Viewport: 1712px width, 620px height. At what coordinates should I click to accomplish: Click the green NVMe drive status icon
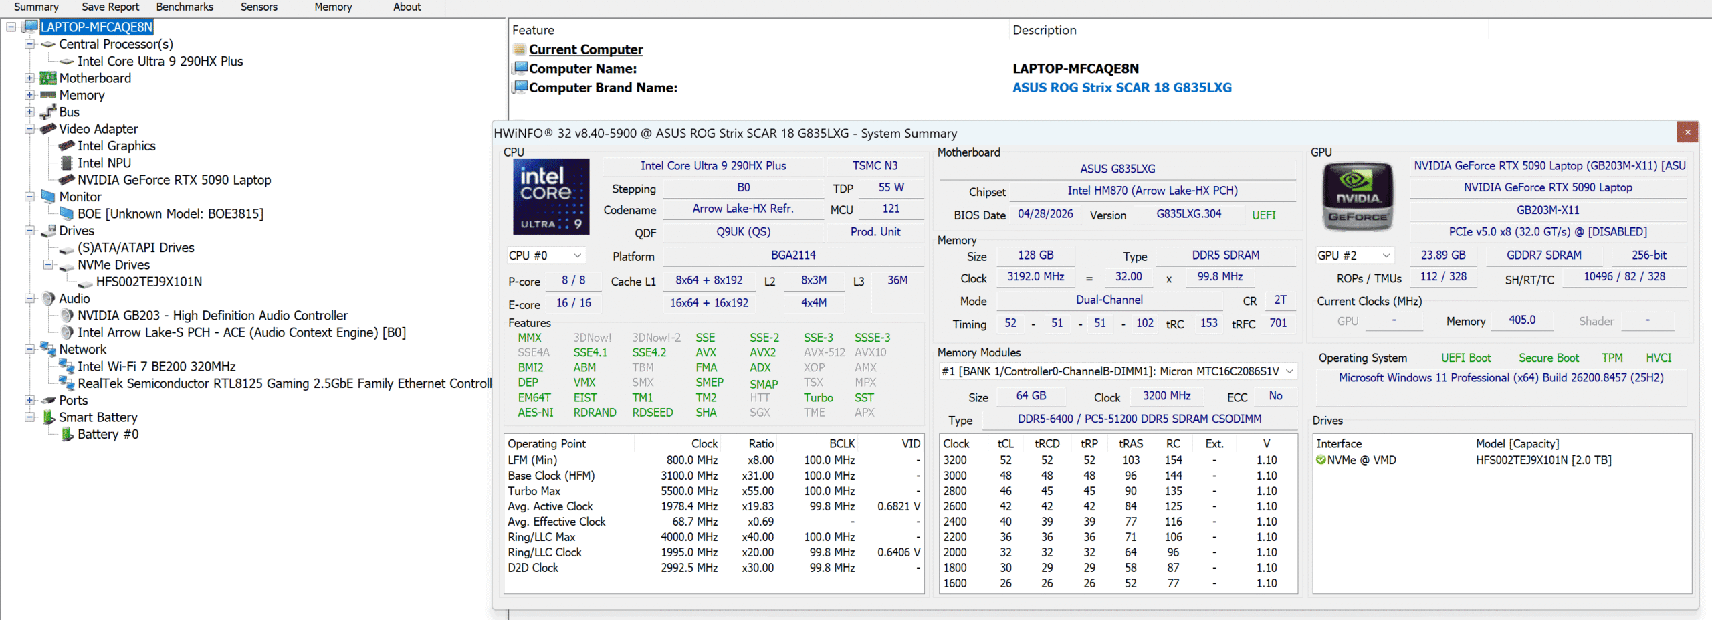pos(1321,460)
